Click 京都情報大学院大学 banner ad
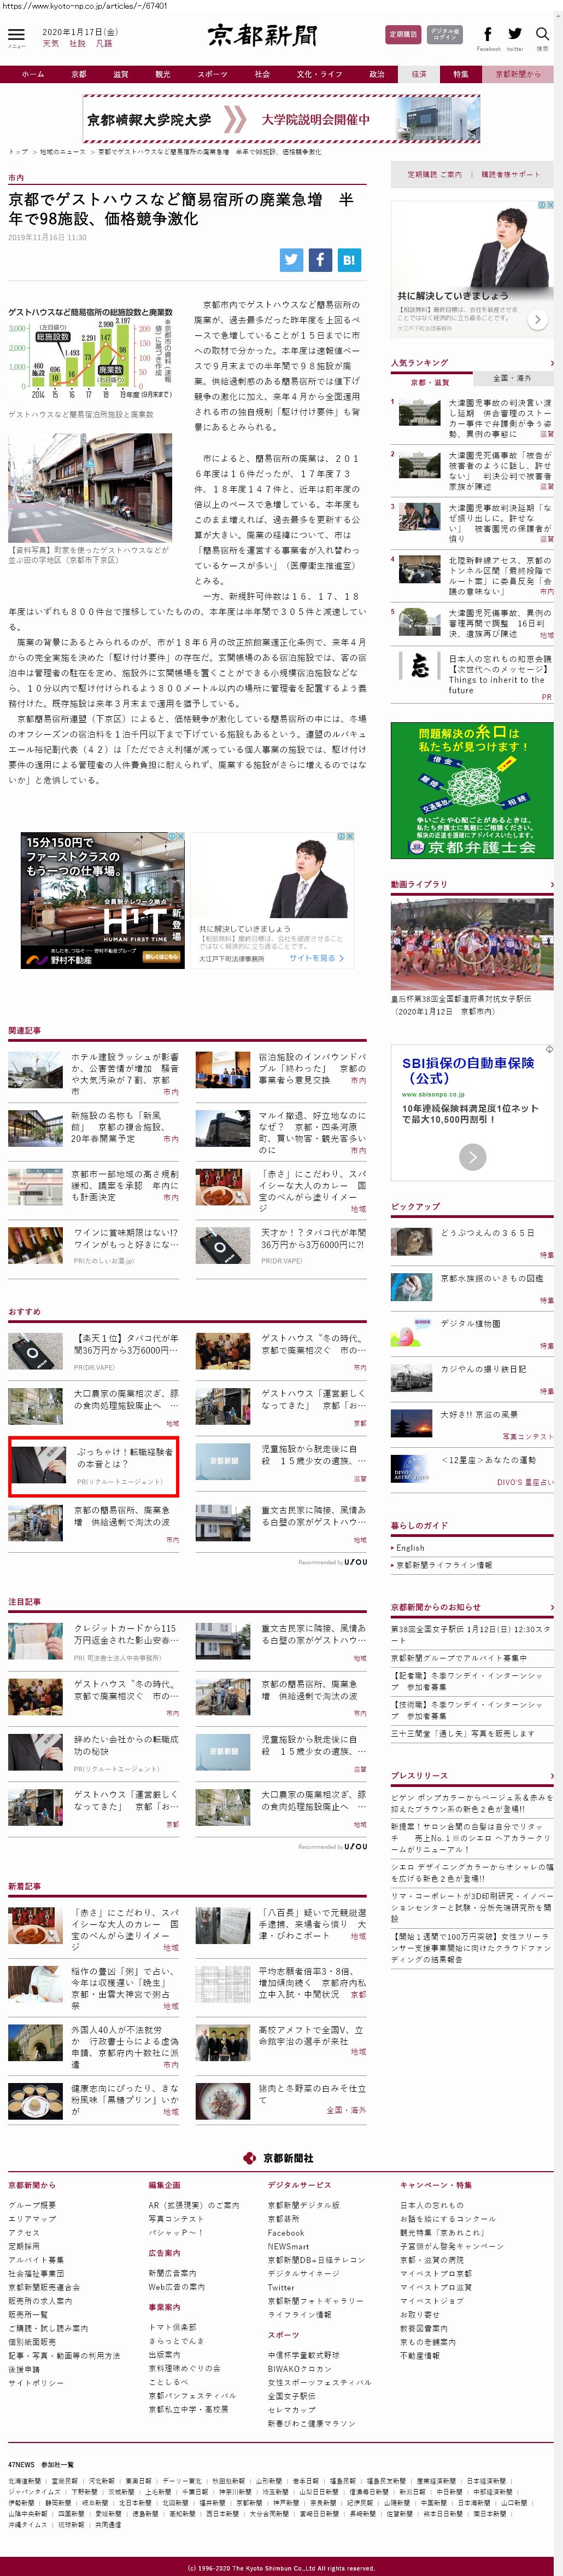The height and width of the screenshot is (2576, 563). 281,119
